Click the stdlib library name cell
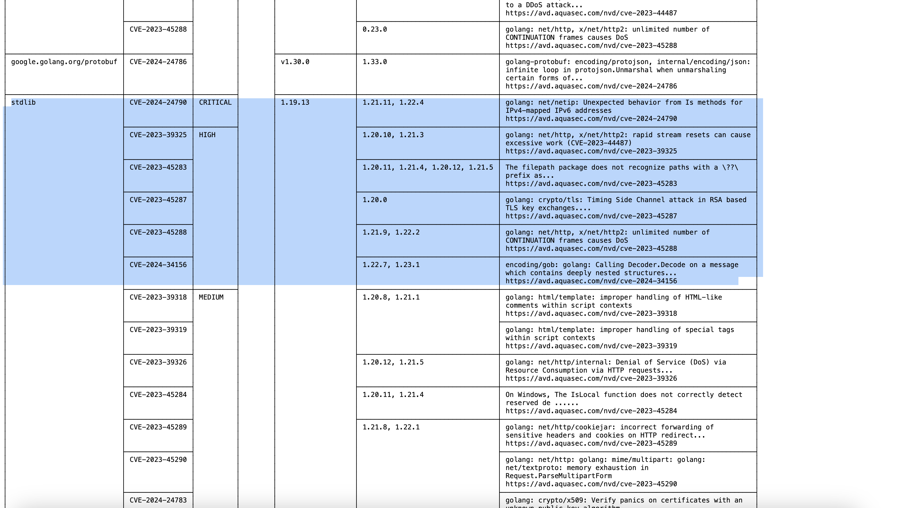Screen dimensions: 902x508 tap(23, 103)
